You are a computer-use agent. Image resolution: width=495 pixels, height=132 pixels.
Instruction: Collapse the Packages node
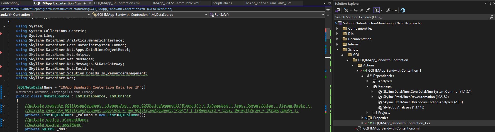[367, 86]
